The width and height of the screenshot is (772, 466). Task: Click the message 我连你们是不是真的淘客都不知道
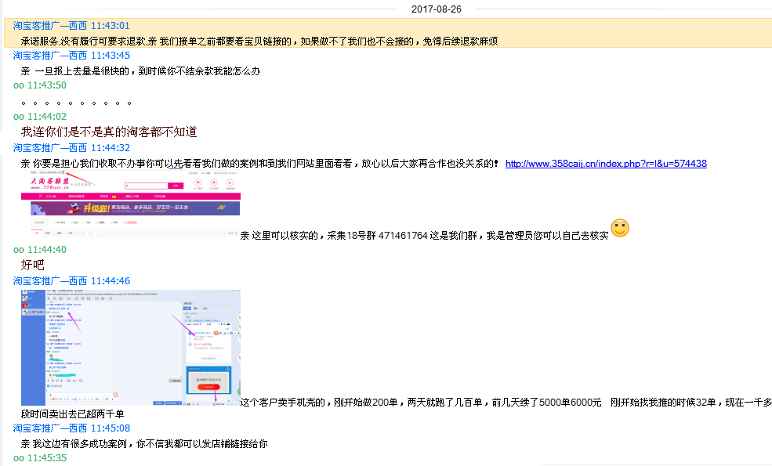(x=109, y=132)
